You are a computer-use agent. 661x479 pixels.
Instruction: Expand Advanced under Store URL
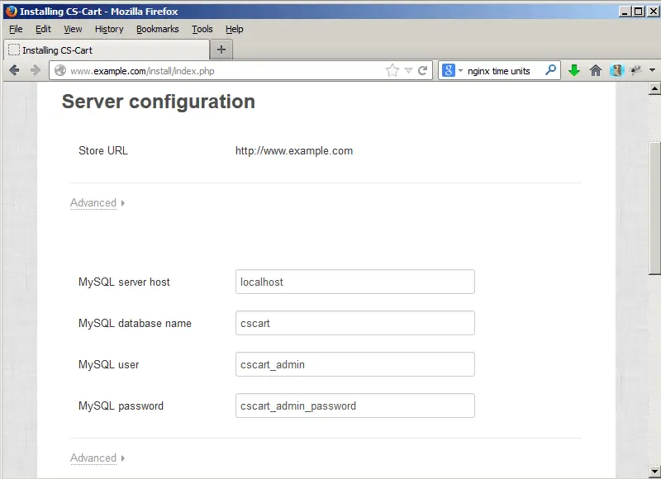coord(97,203)
